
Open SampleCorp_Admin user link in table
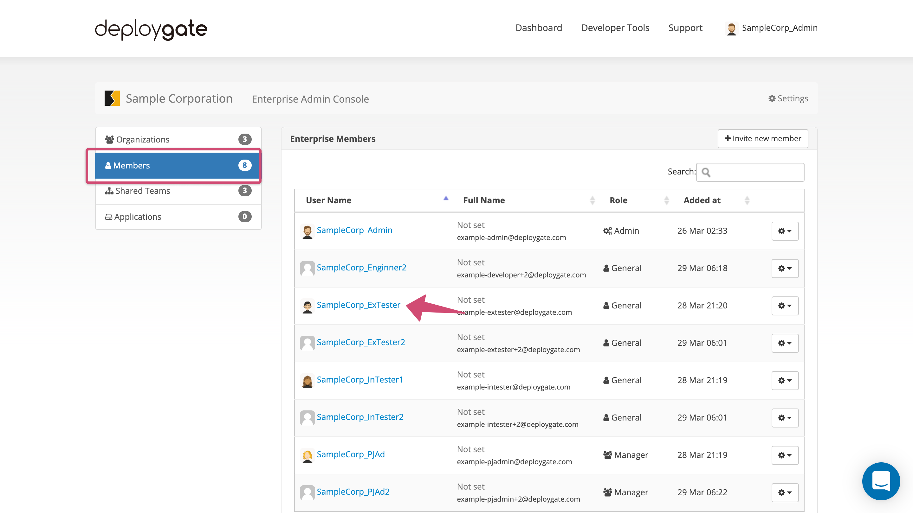point(354,230)
